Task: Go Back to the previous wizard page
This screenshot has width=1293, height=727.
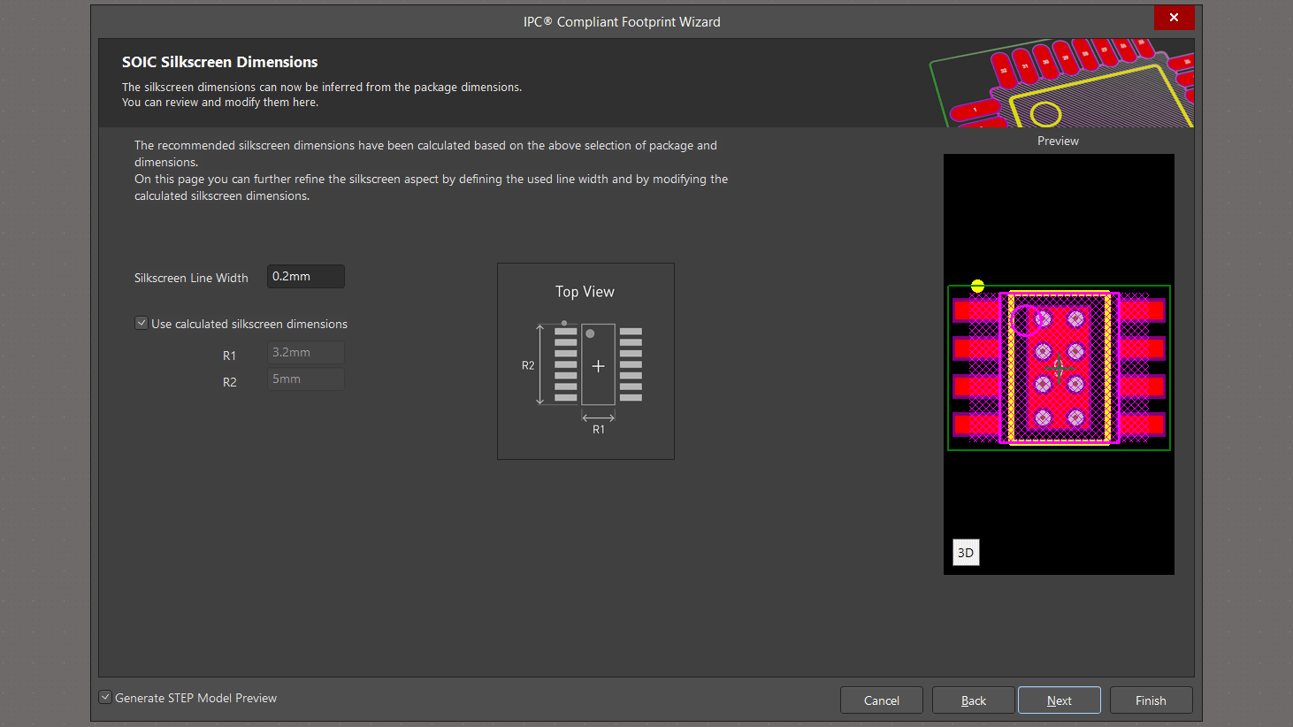Action: (x=973, y=700)
